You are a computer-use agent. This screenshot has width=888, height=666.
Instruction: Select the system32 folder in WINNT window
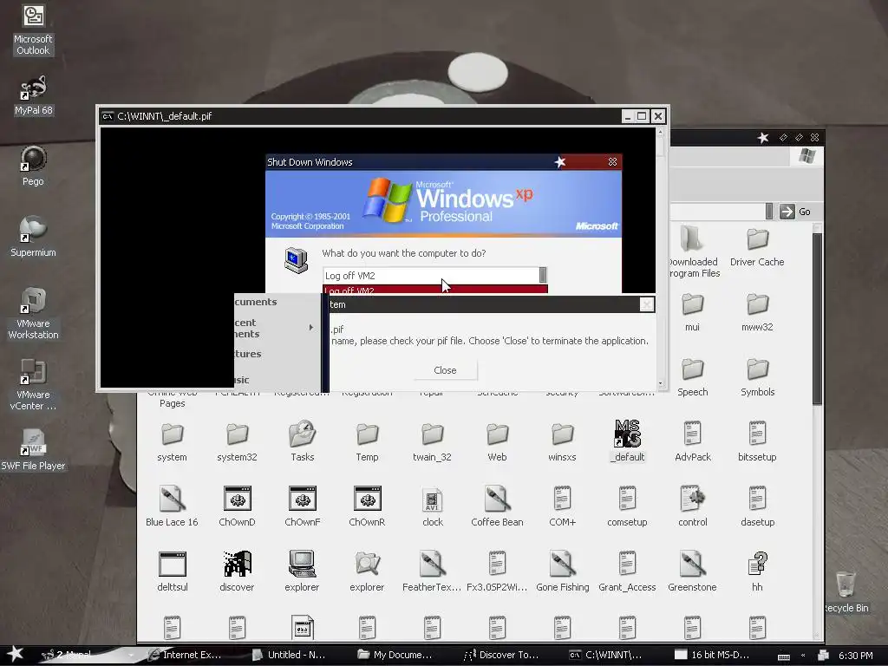pos(237,442)
